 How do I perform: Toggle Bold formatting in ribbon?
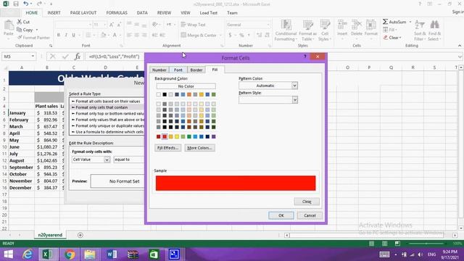pyautogui.click(x=59, y=35)
